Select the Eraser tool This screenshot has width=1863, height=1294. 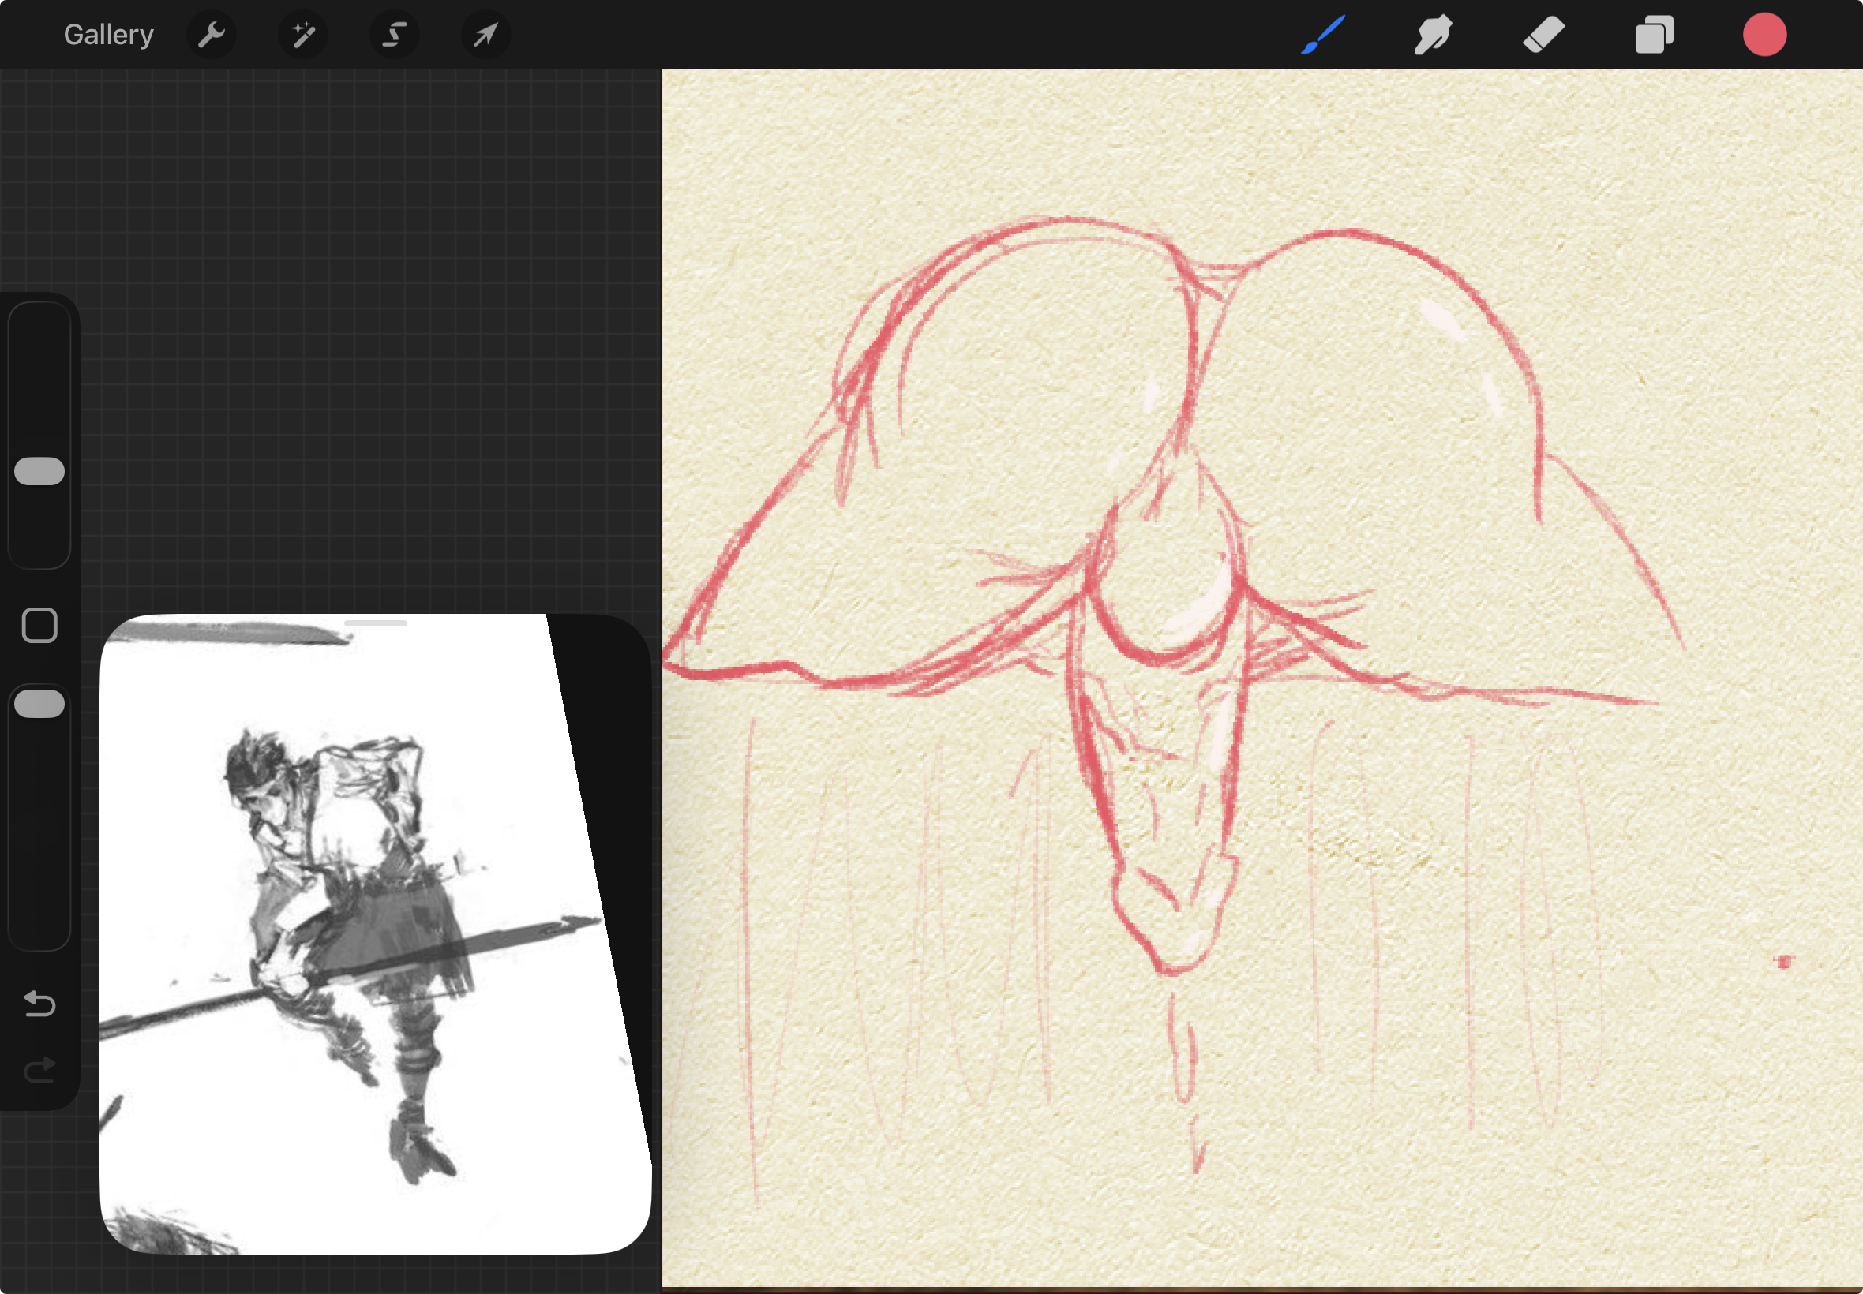click(x=1543, y=35)
